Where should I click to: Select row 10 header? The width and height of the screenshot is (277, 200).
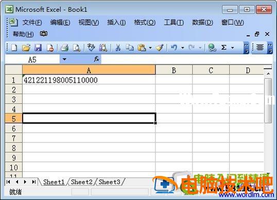click(13, 167)
